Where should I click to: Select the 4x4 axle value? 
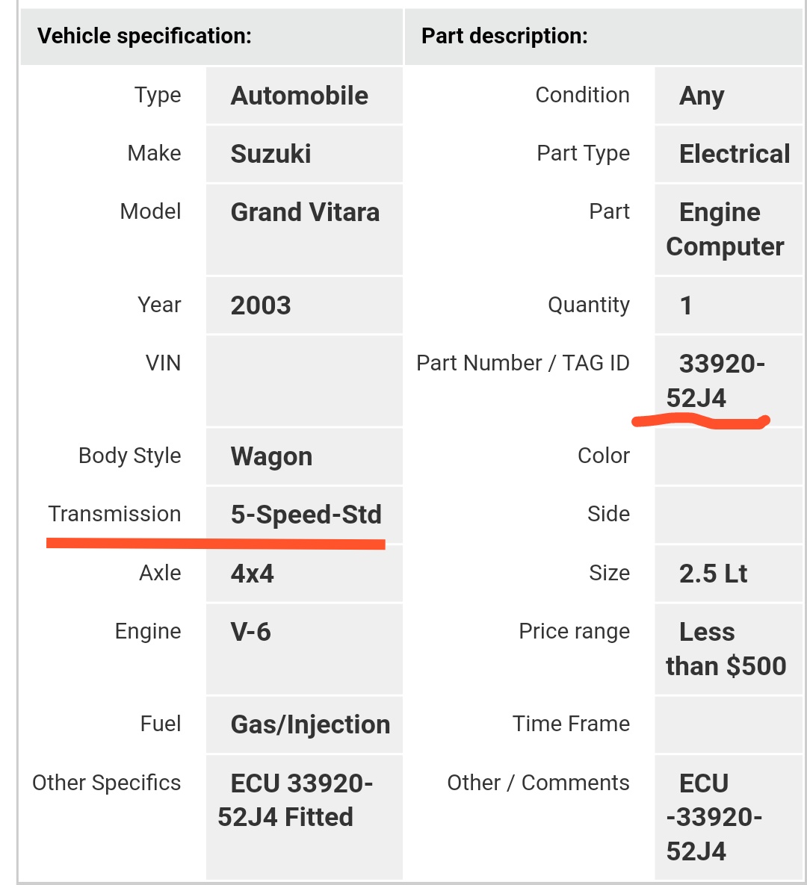coord(252,574)
